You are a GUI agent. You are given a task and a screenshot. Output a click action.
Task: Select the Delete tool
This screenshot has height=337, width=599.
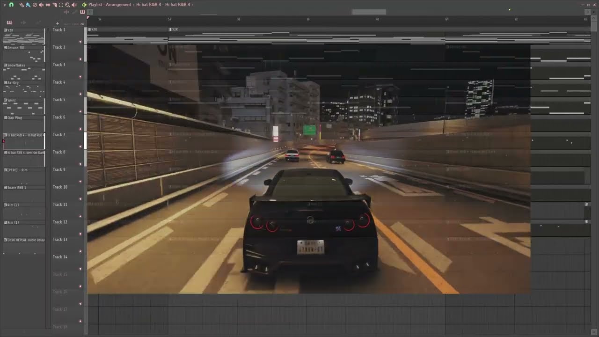pyautogui.click(x=35, y=5)
